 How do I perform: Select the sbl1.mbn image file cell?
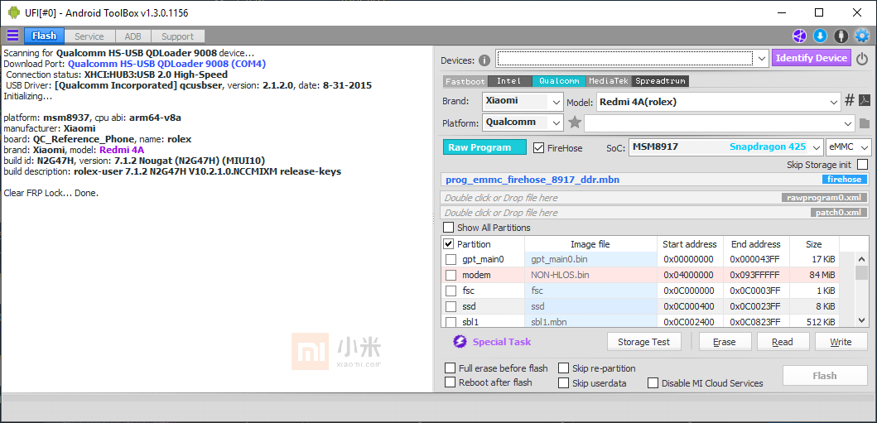point(590,322)
